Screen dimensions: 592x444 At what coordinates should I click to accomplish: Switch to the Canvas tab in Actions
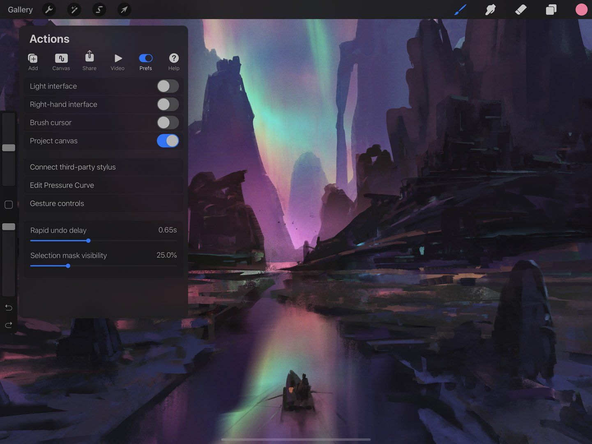61,61
